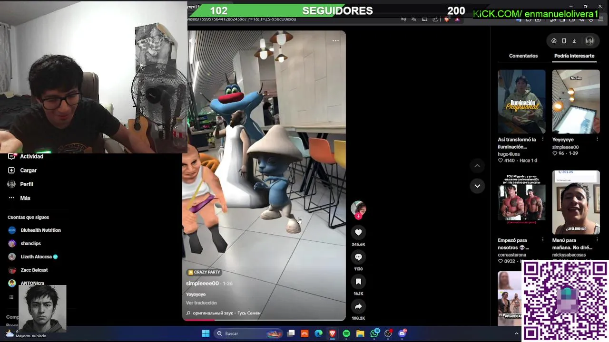609x342 pixels.
Task: Open the CRAZY PARTY effect tag
Action: coord(204,272)
